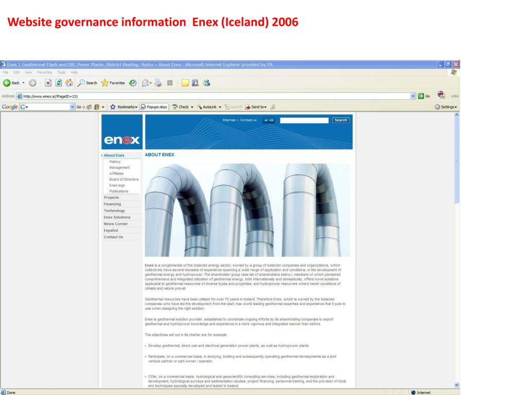Refresh the page using the green arrows icon
The image size is (527, 395).
tap(59, 83)
